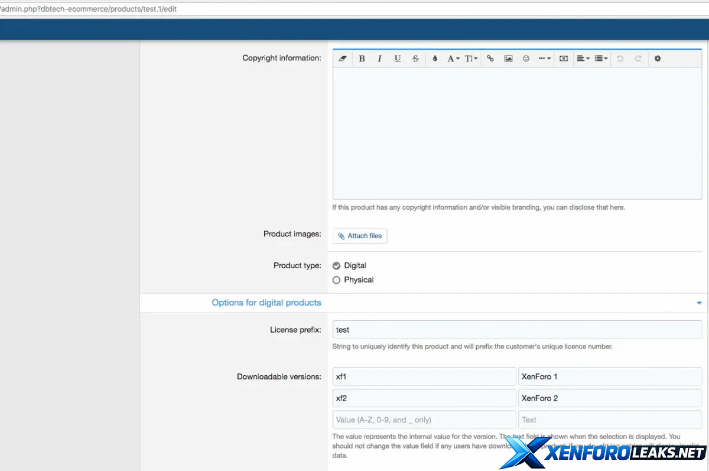Screen dimensions: 709x471
Task: Apply underline formatting
Action: tap(398, 59)
